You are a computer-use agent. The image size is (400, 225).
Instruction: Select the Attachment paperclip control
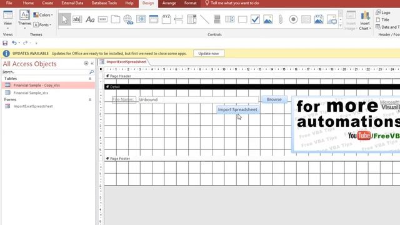[x=281, y=19]
